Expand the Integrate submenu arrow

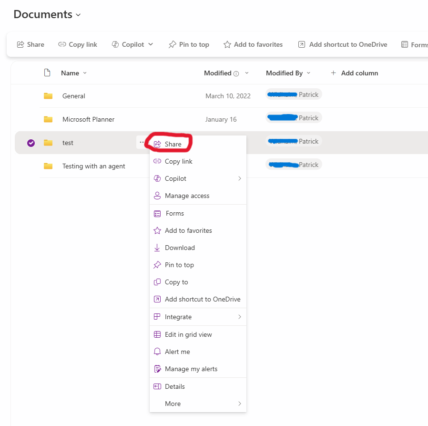[x=240, y=317]
